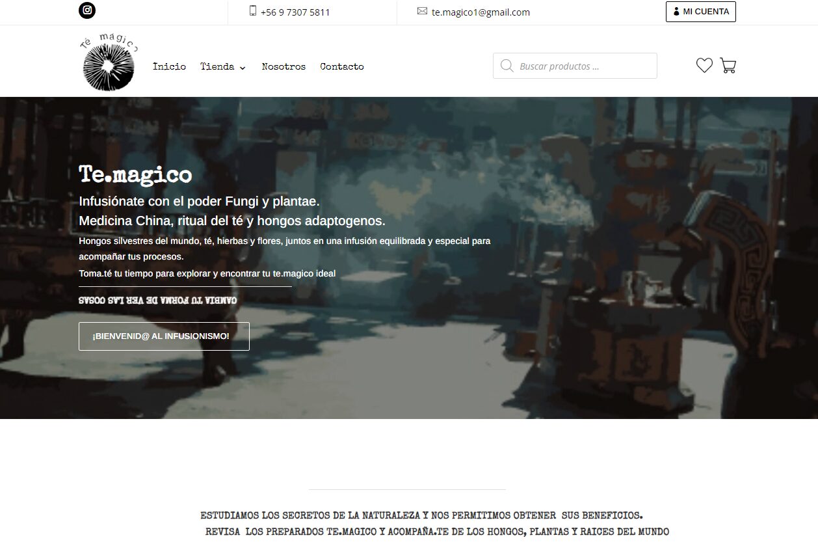Open the shopping cart icon

coord(728,66)
